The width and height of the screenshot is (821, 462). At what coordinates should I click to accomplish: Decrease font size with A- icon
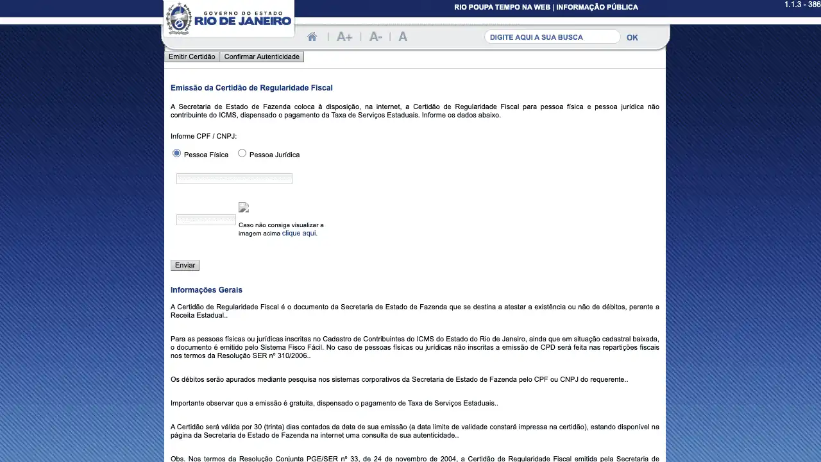pos(376,37)
